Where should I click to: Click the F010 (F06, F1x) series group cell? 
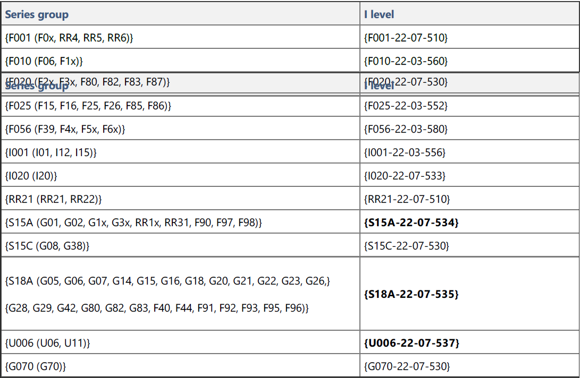pyautogui.click(x=44, y=61)
